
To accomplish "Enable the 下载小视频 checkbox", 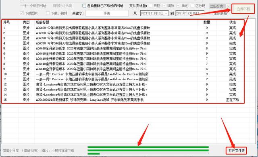I will pyautogui.click(x=48, y=13).
